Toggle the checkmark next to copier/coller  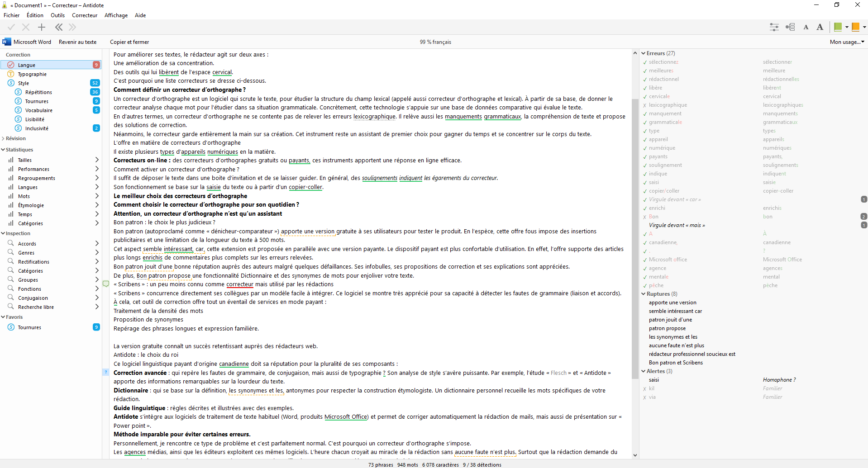coord(645,191)
